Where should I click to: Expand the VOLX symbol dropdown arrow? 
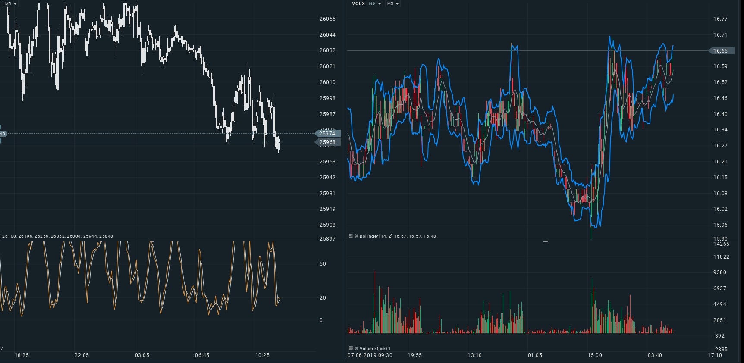point(380,4)
